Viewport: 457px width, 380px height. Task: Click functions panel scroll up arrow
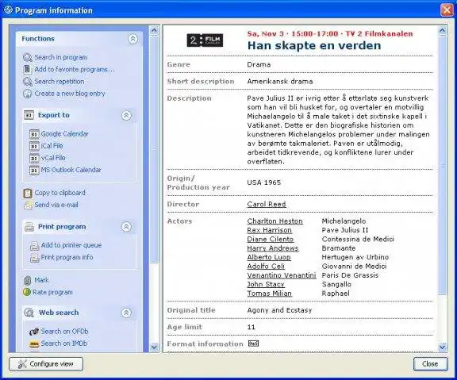[154, 30]
